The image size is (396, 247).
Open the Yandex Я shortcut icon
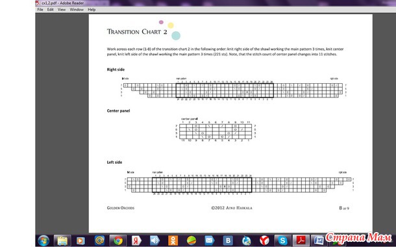[x=136, y=240]
